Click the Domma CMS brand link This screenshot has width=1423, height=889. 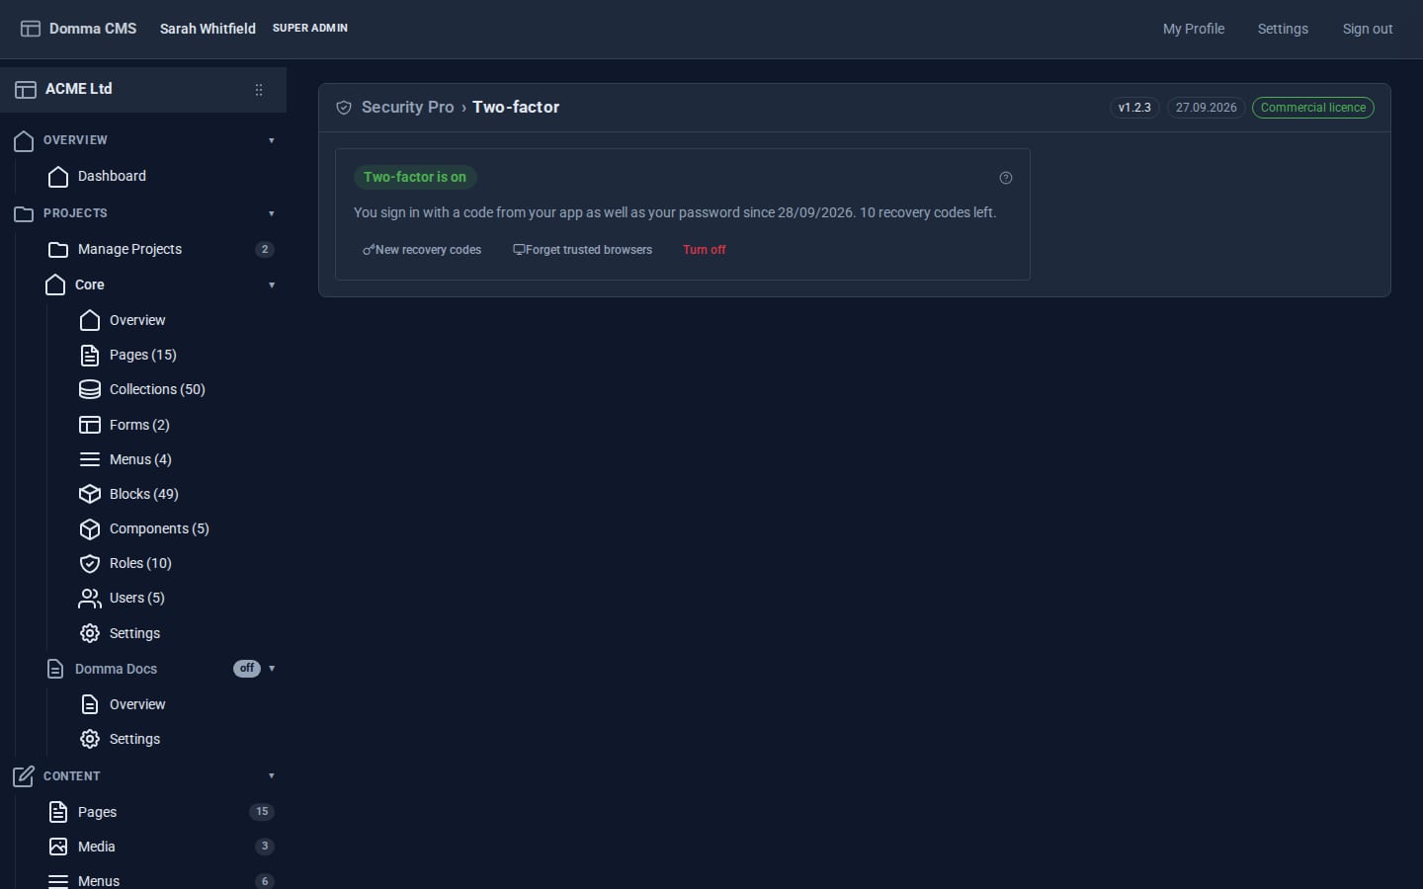tap(93, 29)
